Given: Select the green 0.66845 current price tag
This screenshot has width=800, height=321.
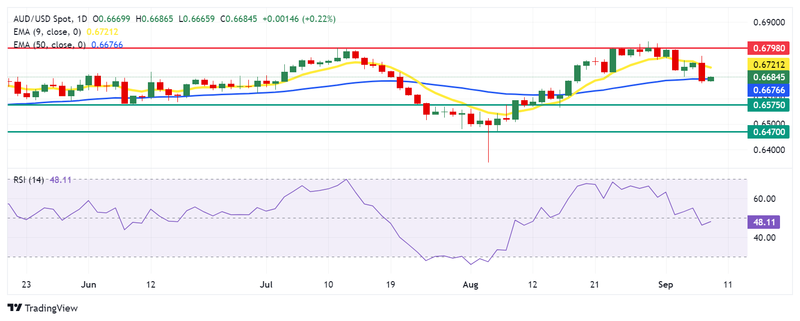Looking at the screenshot, I should pyautogui.click(x=769, y=77).
